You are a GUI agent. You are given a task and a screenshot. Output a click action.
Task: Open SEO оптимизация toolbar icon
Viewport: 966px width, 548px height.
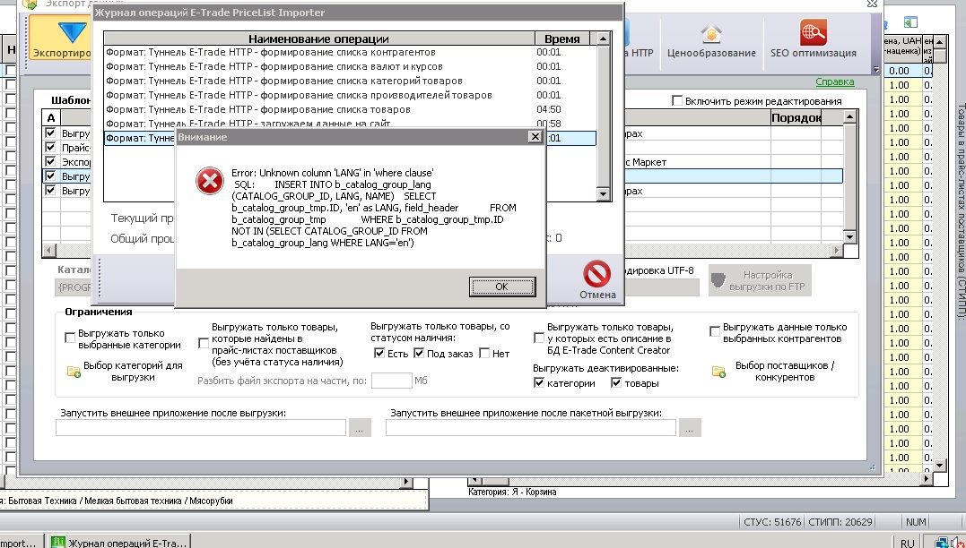[814, 33]
